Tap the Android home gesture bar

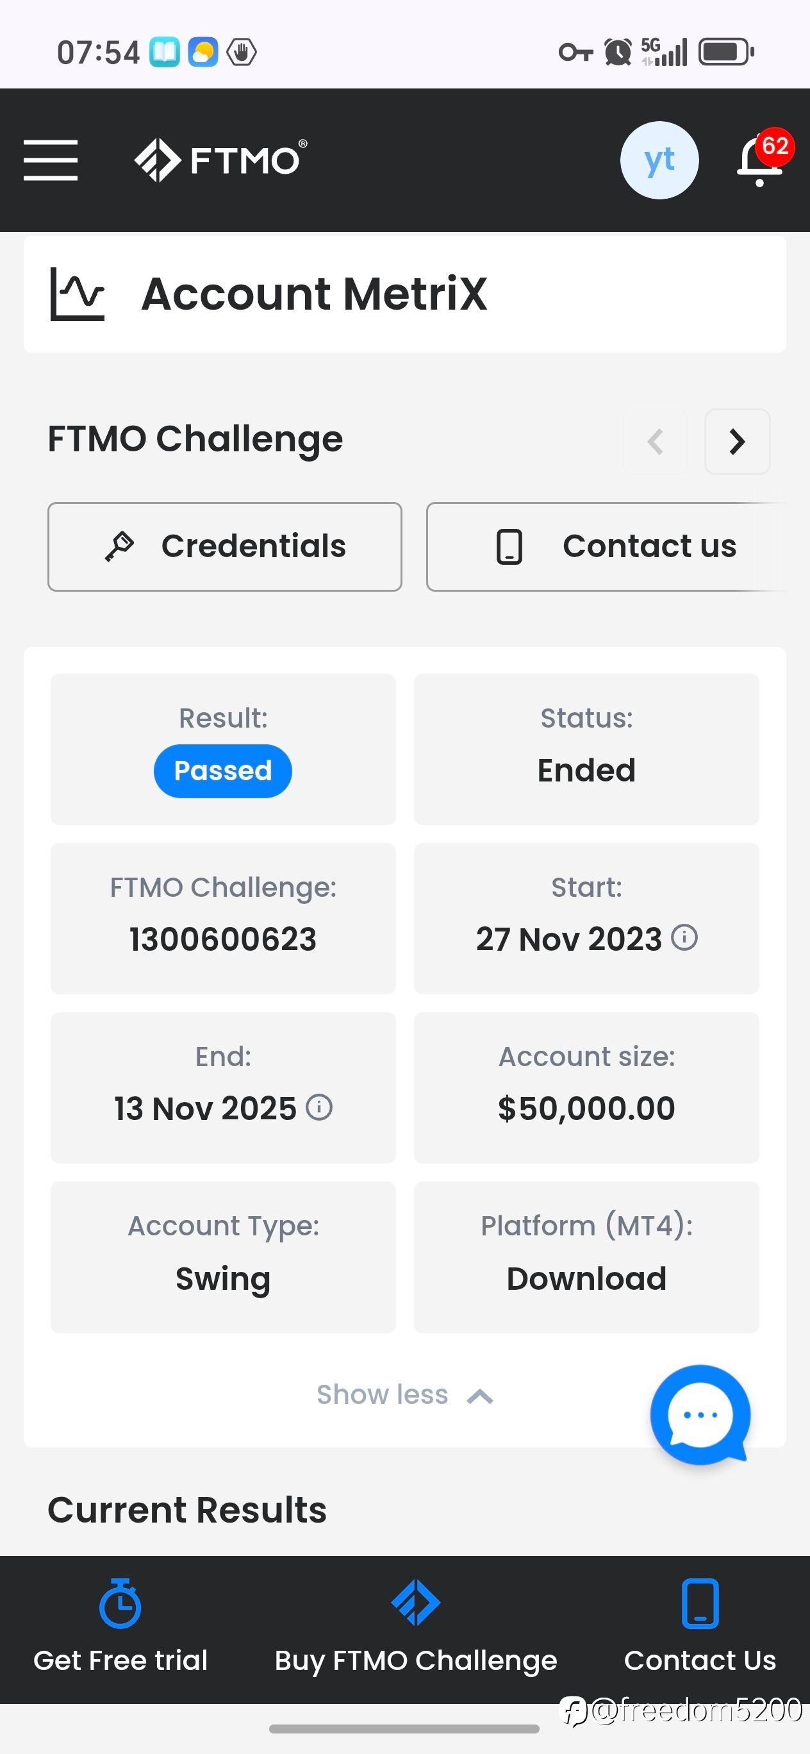pos(404,1730)
